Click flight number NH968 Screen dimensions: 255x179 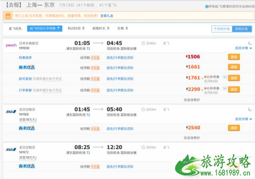pyautogui.click(x=24, y=114)
